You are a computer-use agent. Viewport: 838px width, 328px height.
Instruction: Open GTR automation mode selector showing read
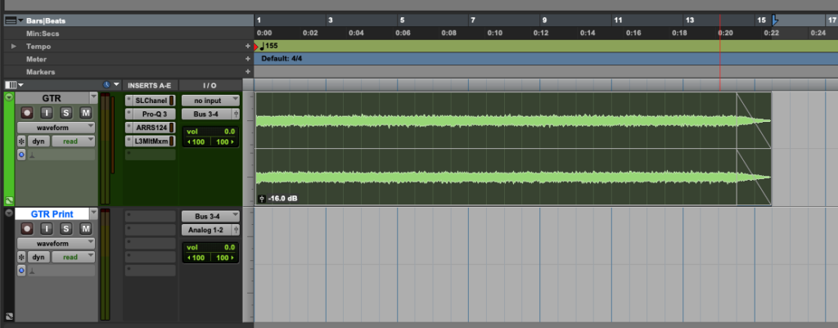74,141
